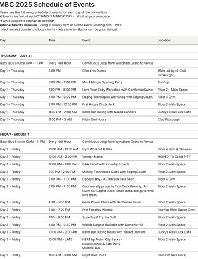Viewport: 198px width, 259px height.
Task: Click the "12:00 PM - 1:00 PM" time cell
Action: (62, 164)
